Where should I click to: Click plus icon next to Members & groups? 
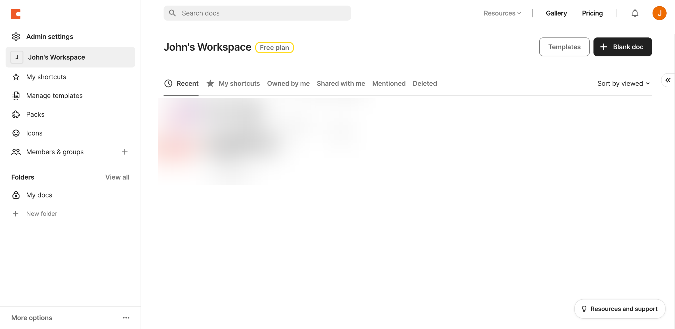click(x=124, y=152)
